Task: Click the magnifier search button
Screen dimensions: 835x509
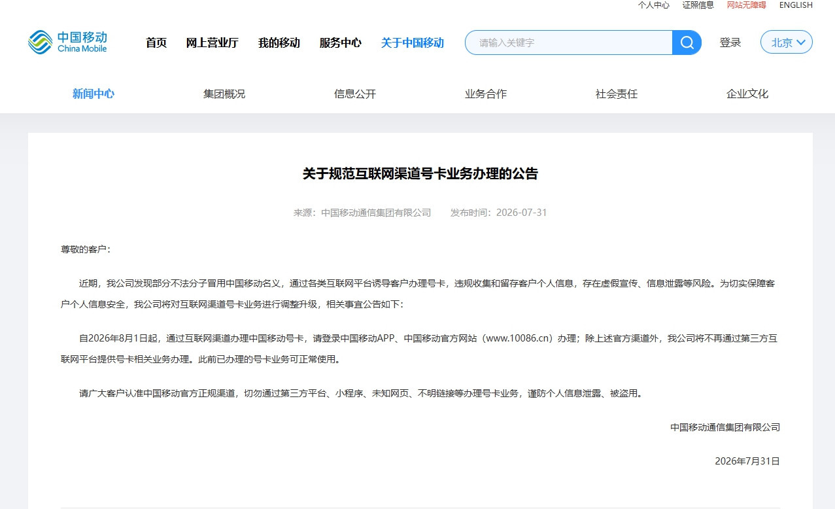Action: (x=687, y=43)
